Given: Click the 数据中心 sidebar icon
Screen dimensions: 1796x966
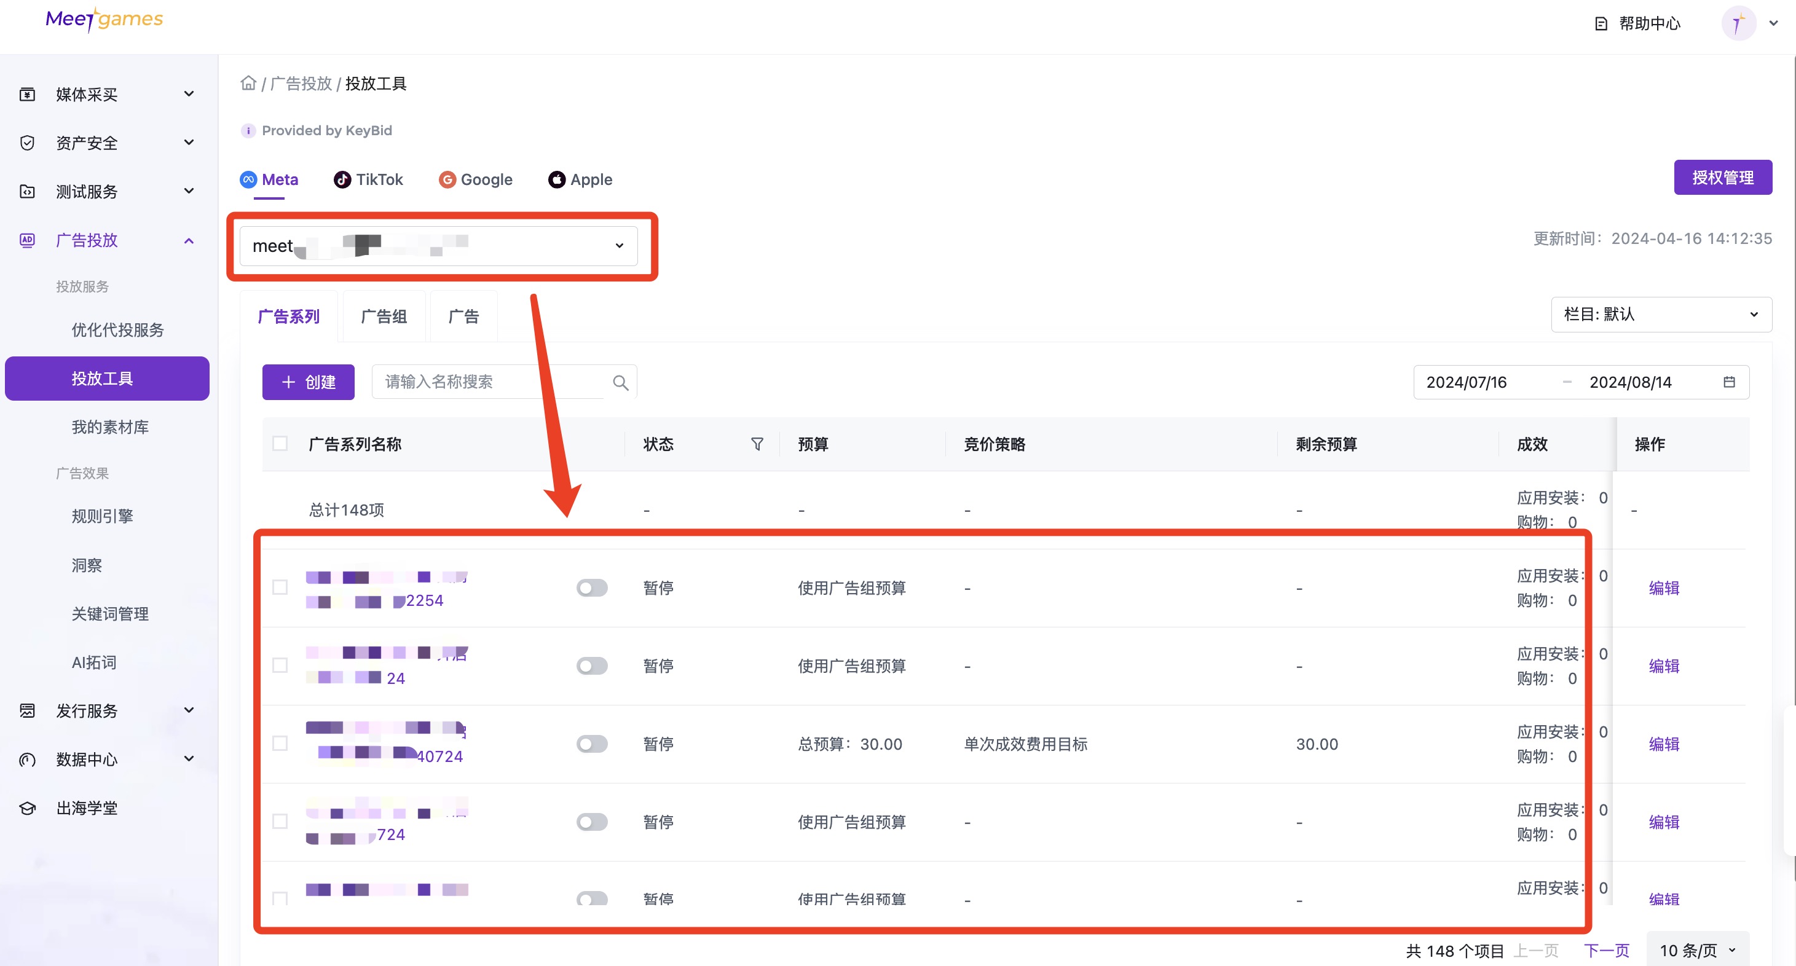Looking at the screenshot, I should click(27, 760).
